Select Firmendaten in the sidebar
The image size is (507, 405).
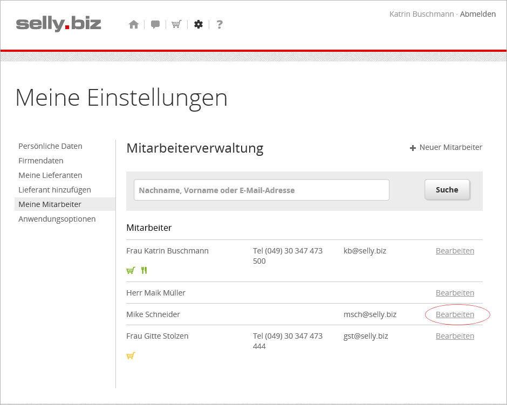coord(41,161)
